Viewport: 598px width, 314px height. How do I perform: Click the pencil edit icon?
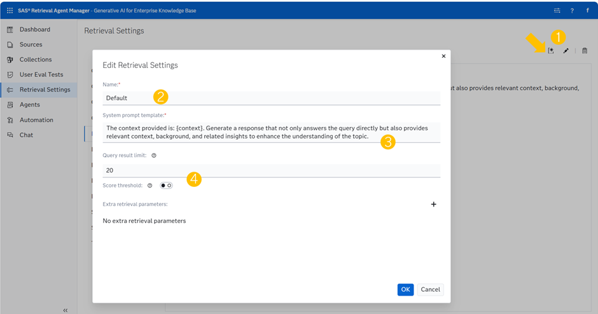[x=566, y=51]
